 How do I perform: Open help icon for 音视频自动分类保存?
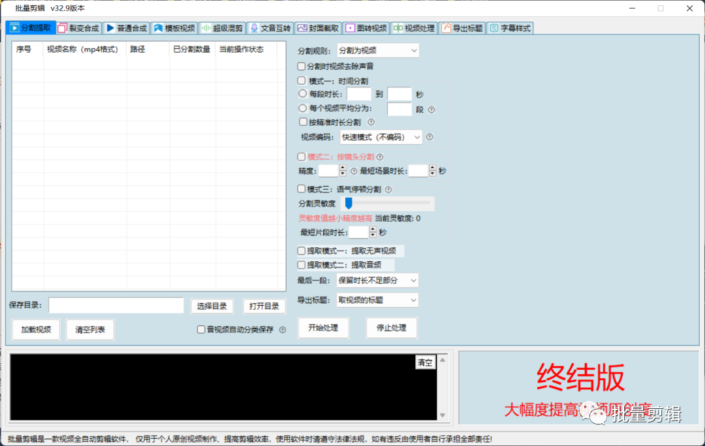click(283, 330)
